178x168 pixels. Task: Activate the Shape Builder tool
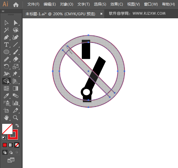point(6,81)
